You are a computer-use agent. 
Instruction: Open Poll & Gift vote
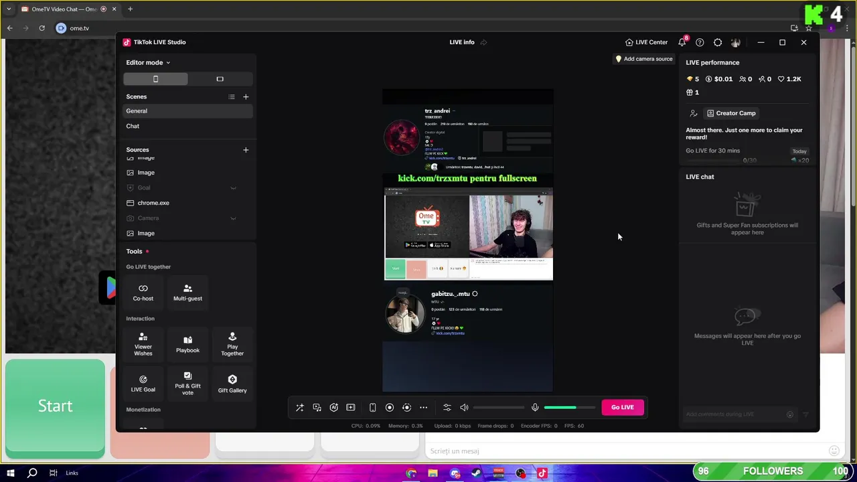point(188,383)
